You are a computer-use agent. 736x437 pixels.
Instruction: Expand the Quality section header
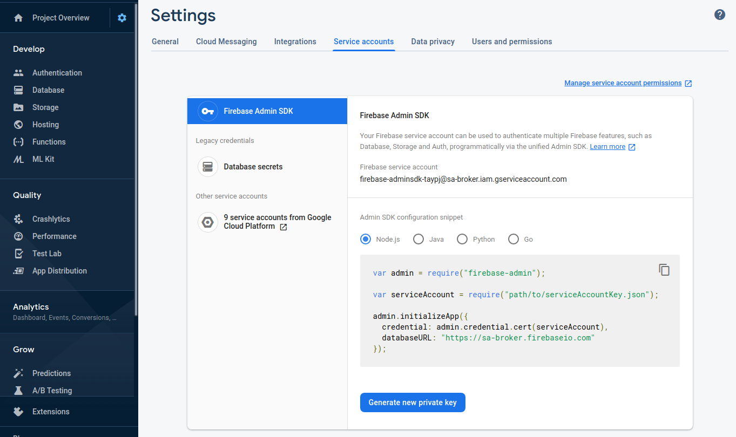(27, 195)
